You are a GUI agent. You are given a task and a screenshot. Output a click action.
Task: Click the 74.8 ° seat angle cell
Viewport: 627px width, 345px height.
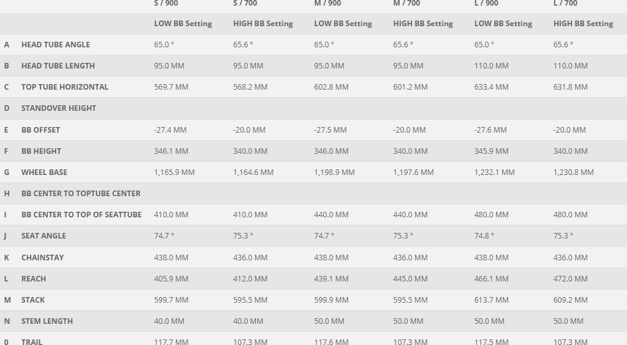coord(484,236)
